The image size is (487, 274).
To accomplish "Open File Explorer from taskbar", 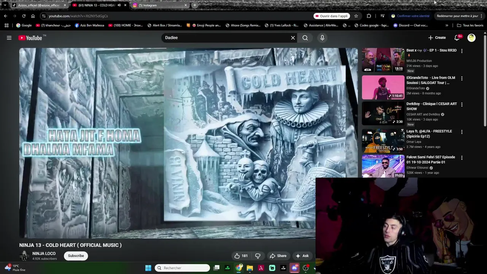I will click(x=250, y=268).
